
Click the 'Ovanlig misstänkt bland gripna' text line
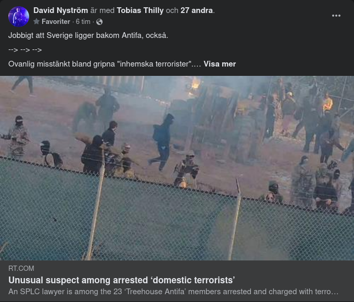coord(105,64)
